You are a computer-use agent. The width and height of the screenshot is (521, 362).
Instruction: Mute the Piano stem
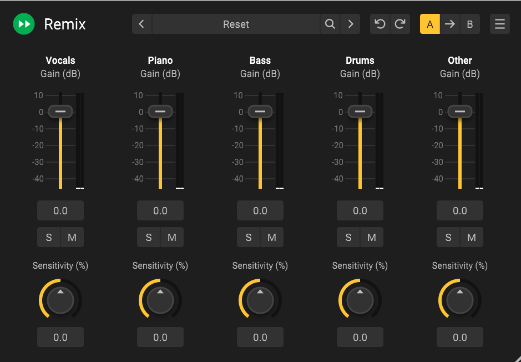[172, 238]
